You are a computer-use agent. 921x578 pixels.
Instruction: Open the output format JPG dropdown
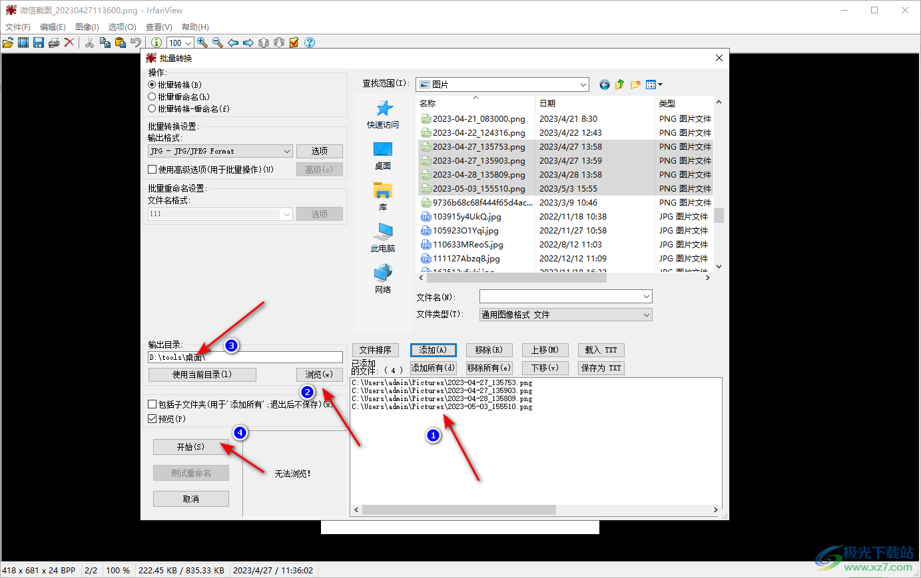[x=220, y=151]
